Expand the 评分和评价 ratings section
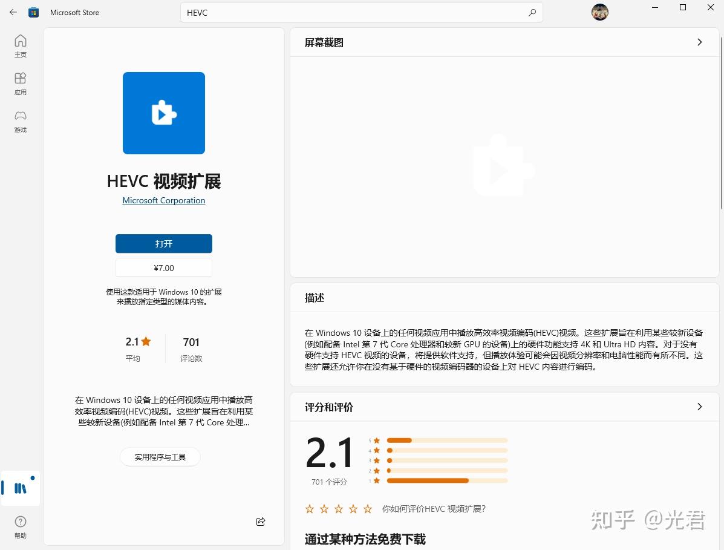This screenshot has height=550, width=724. tap(699, 407)
